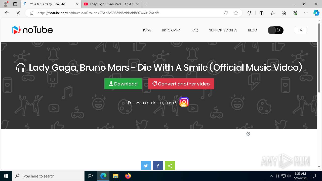Open the Extensions menu
Viewport: 322px width, 181px height.
pos(249,13)
